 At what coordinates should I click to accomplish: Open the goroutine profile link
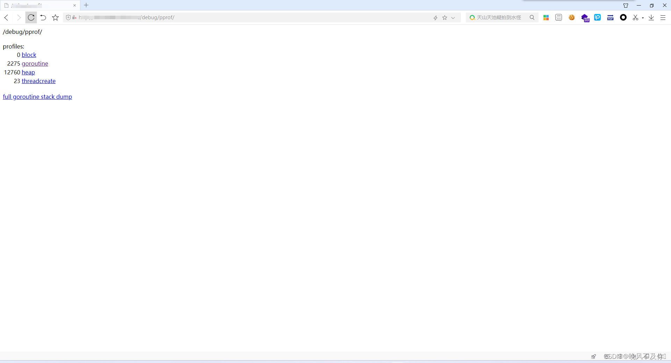click(35, 64)
